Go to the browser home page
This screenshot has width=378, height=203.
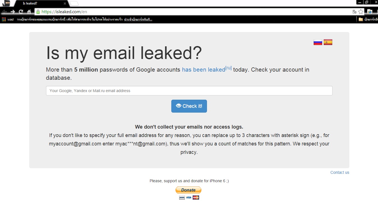(x=29, y=12)
